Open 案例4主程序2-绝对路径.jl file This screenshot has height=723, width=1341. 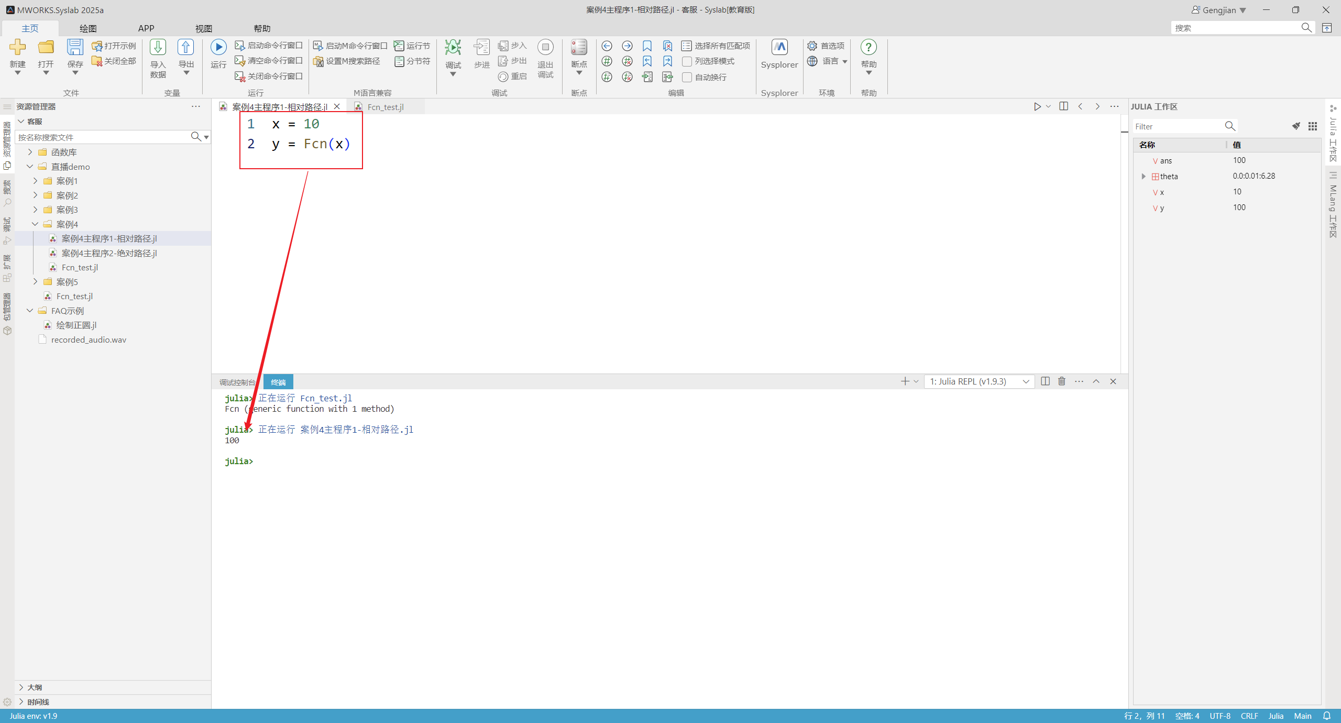[x=109, y=253]
